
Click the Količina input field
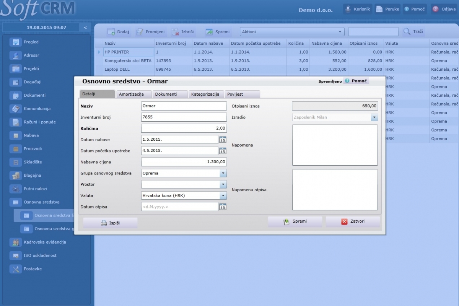184,129
